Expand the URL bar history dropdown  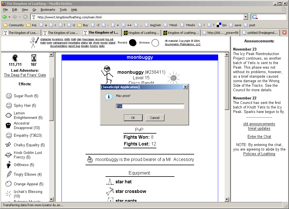pos(246,17)
